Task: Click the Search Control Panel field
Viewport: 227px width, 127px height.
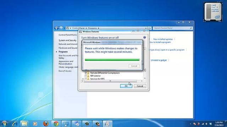Action: point(173,28)
